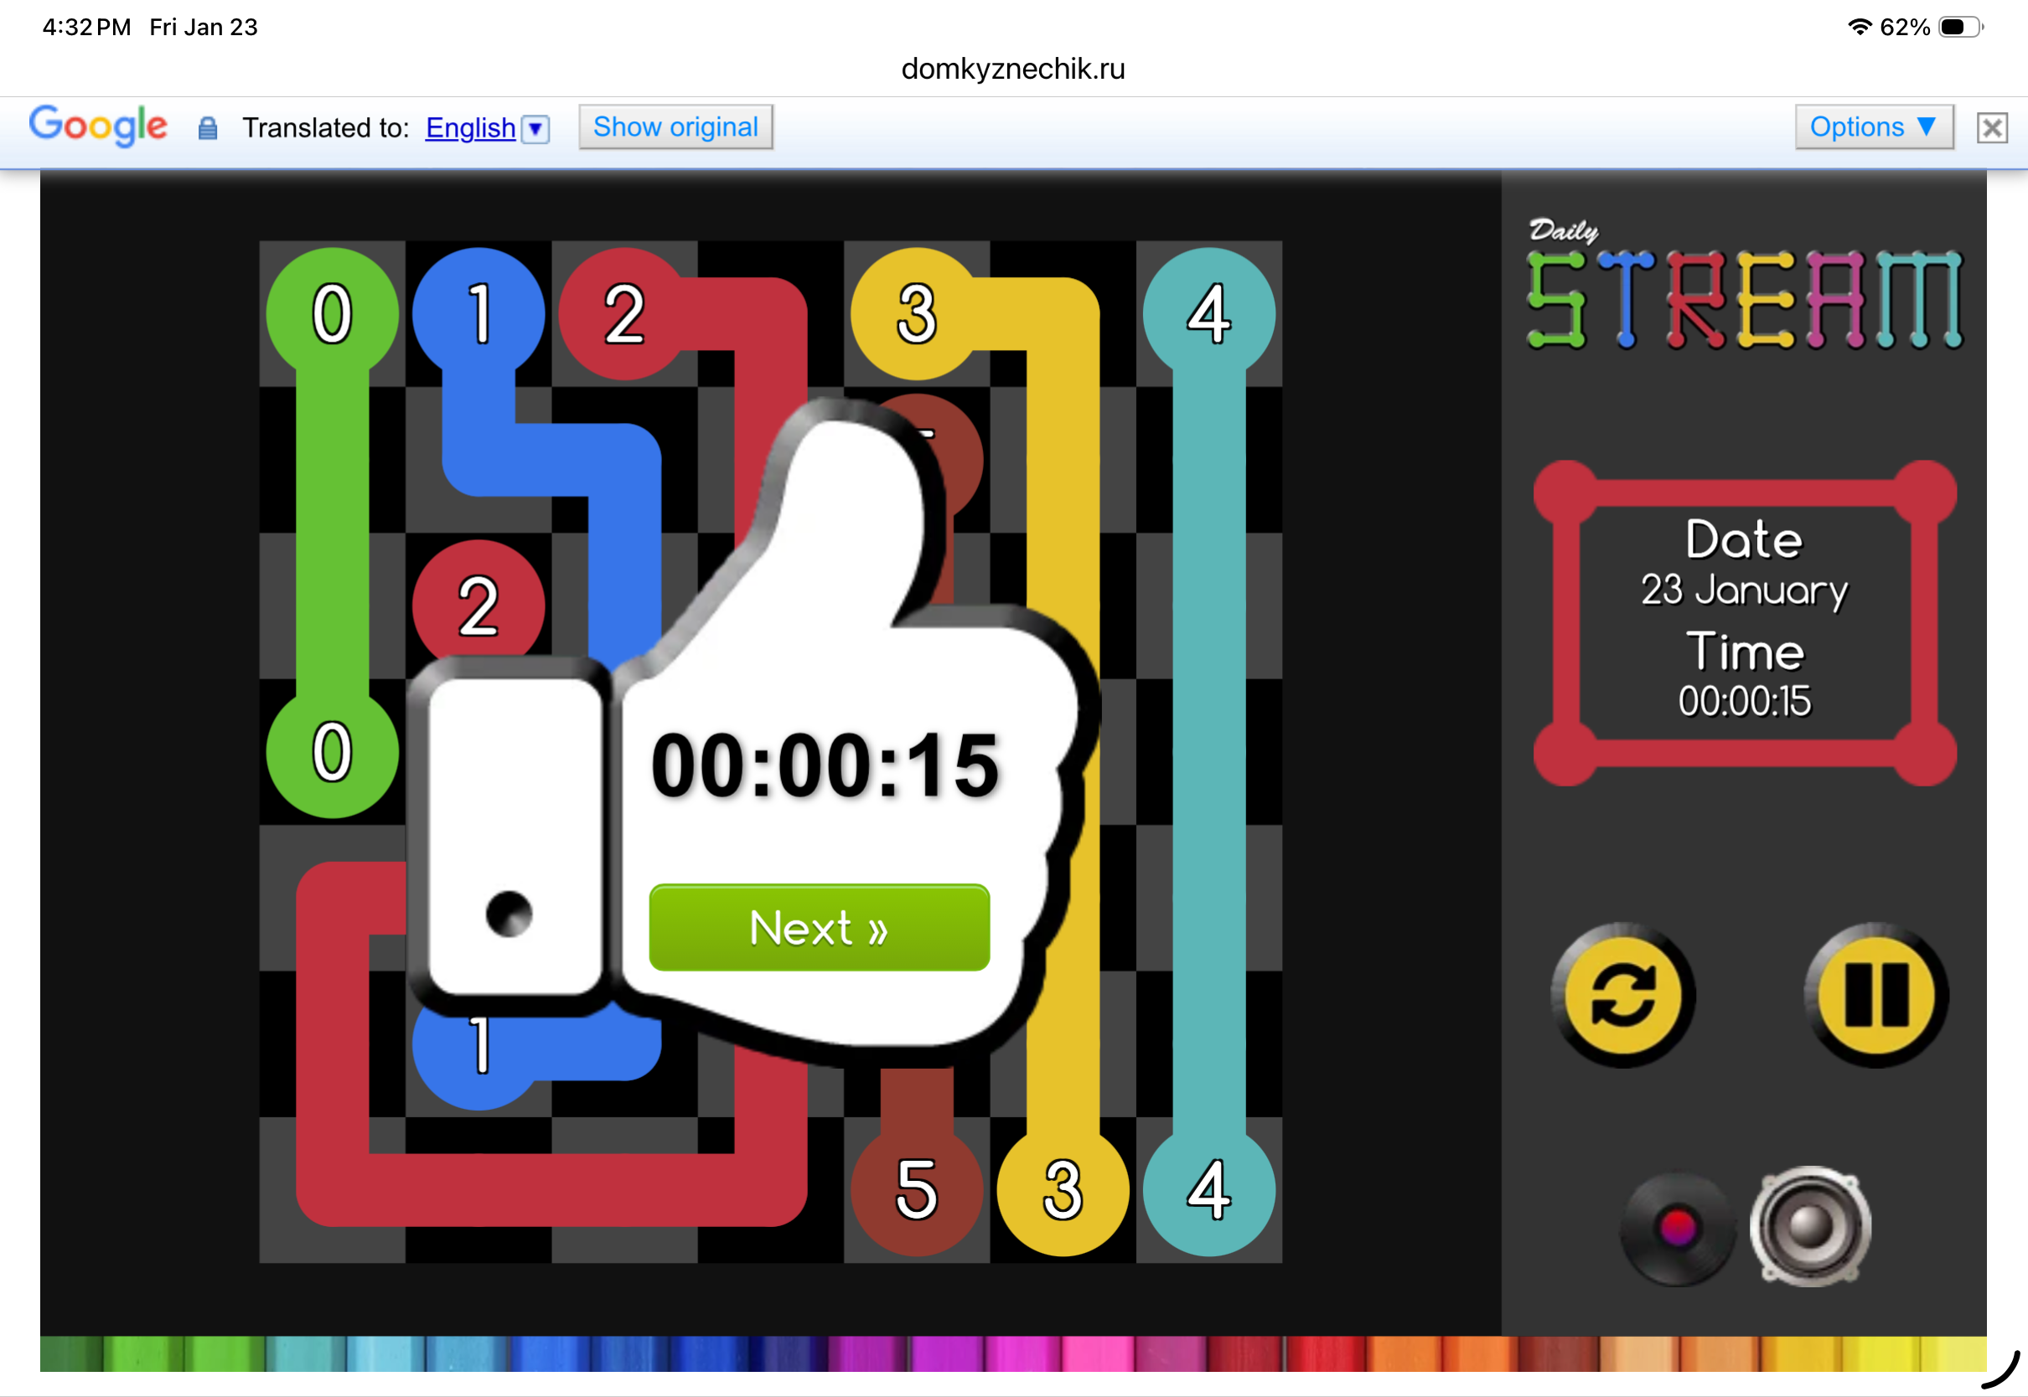
Task: Open the Options dropdown menu
Action: [1873, 128]
